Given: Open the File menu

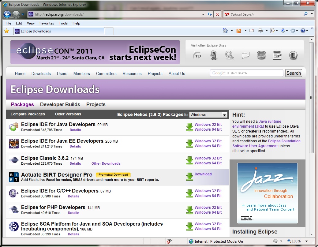Looking at the screenshot, I should point(8,23).
